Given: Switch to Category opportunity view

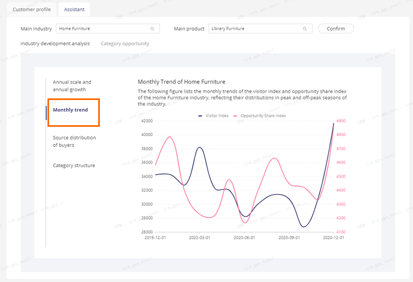Looking at the screenshot, I should coord(125,43).
